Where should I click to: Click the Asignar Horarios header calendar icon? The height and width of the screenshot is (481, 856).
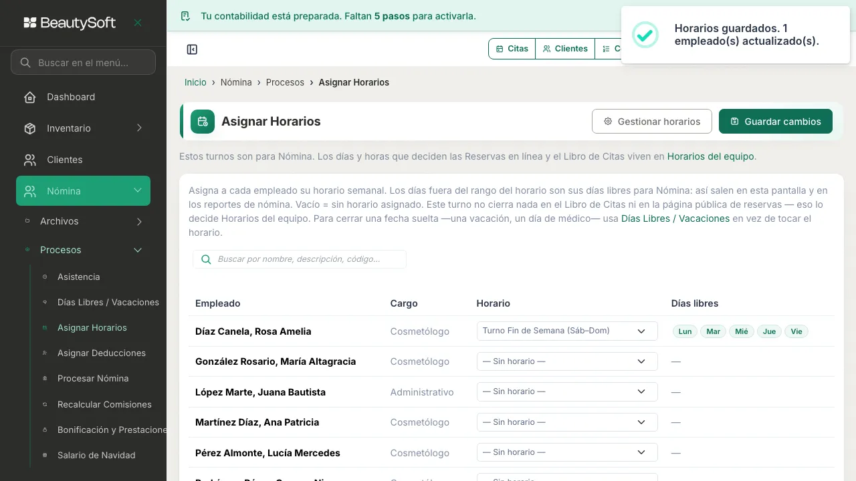click(x=203, y=122)
